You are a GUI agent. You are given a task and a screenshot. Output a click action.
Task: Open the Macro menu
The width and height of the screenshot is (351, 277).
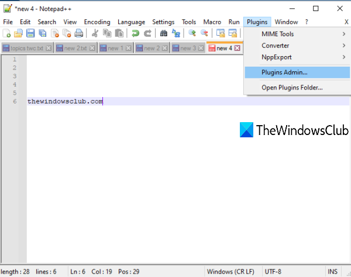pyautogui.click(x=212, y=22)
